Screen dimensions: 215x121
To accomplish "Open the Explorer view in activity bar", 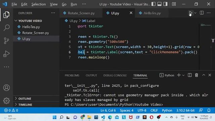I will click(x=6, y=15).
